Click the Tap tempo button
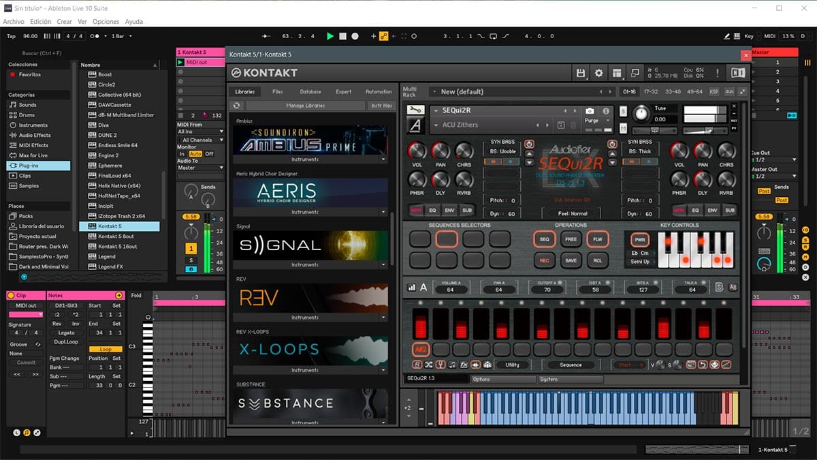Image resolution: width=817 pixels, height=460 pixels. 11,36
